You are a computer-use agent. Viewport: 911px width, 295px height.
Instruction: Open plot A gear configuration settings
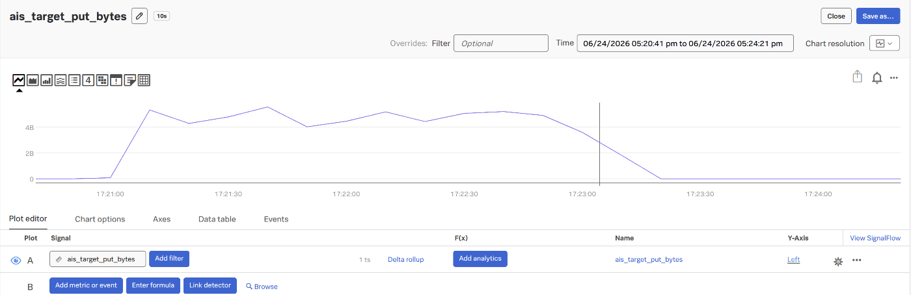[838, 261]
